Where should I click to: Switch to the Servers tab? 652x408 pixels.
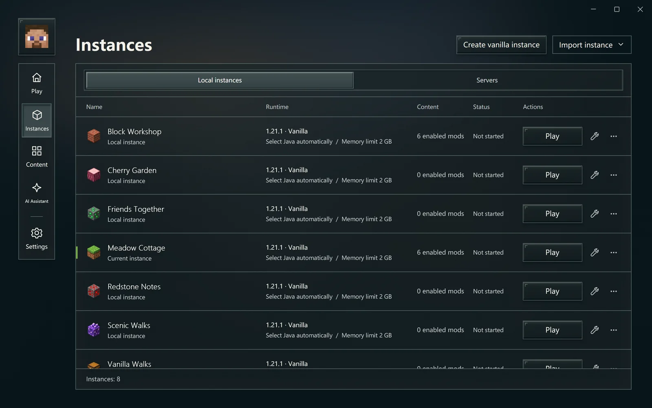[x=487, y=80]
